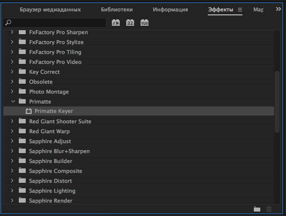Expand FxFactory Pro Sharpen folder
The width and height of the screenshot is (286, 216).
coord(12,32)
